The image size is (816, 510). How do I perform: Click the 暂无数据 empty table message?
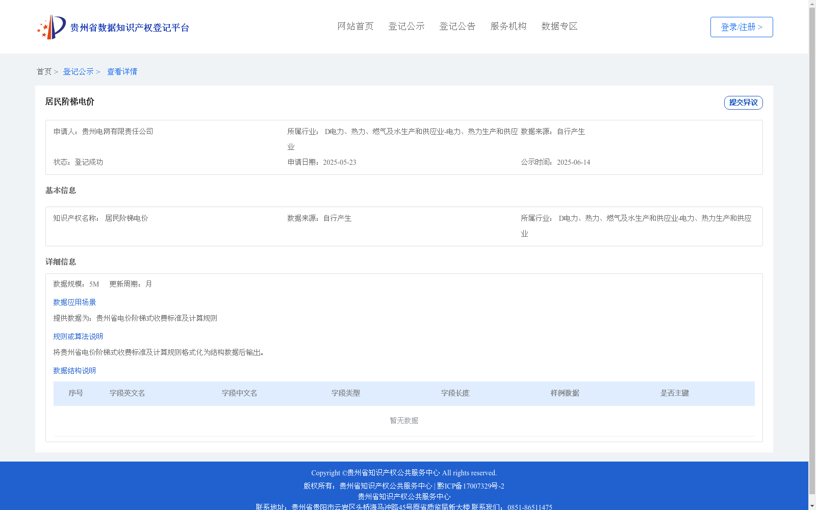[404, 421]
